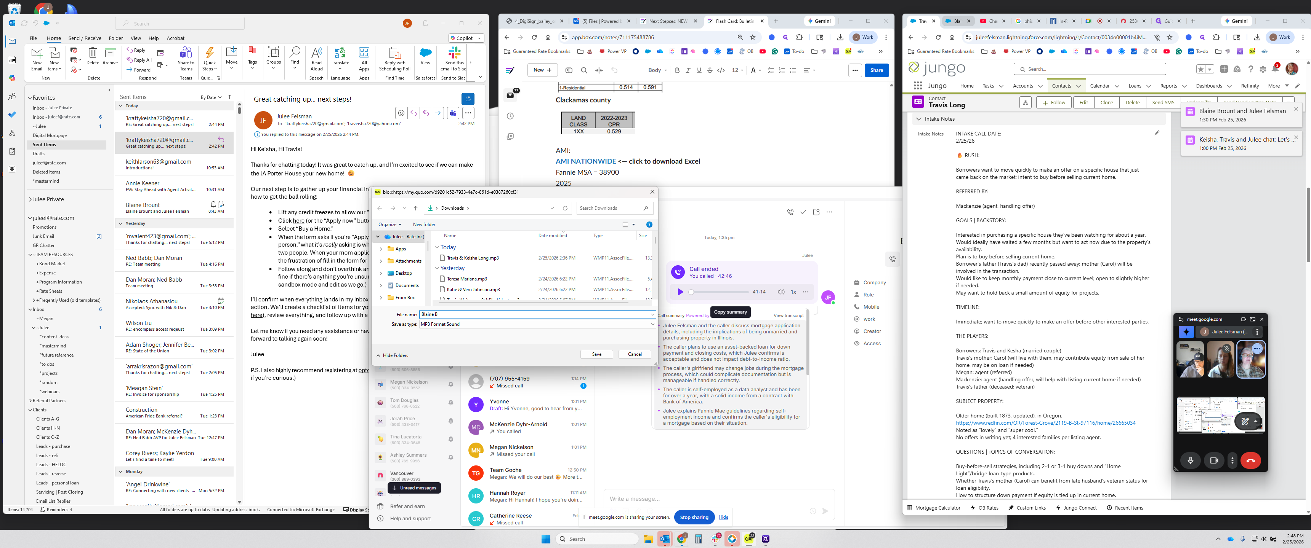
Task: Edit Intake Notes with the pencil icon
Action: [1157, 133]
